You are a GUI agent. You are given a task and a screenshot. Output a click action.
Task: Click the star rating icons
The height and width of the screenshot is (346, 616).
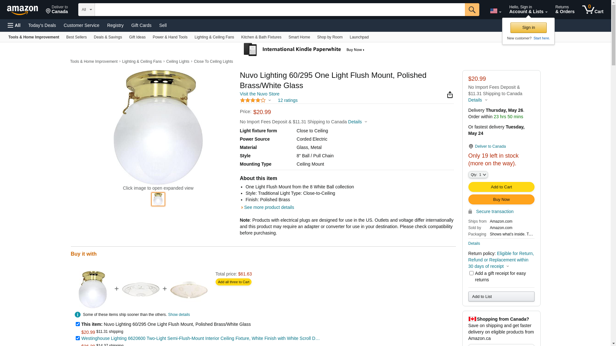point(253,101)
